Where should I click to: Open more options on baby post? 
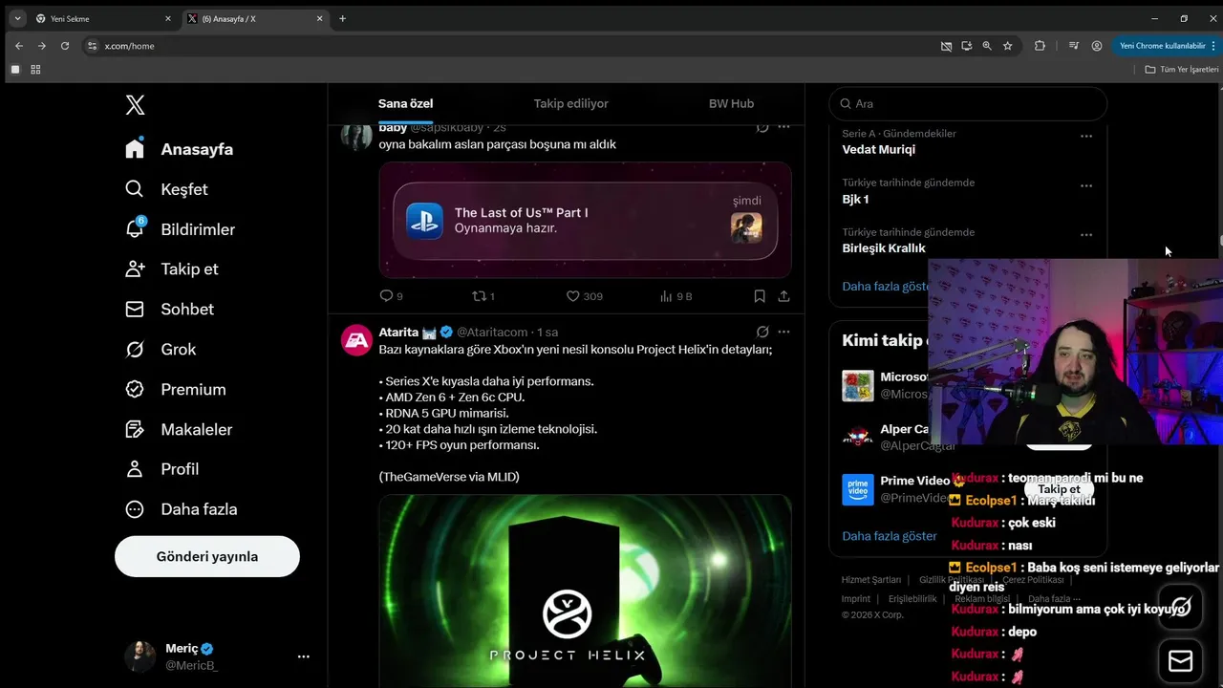click(x=783, y=126)
